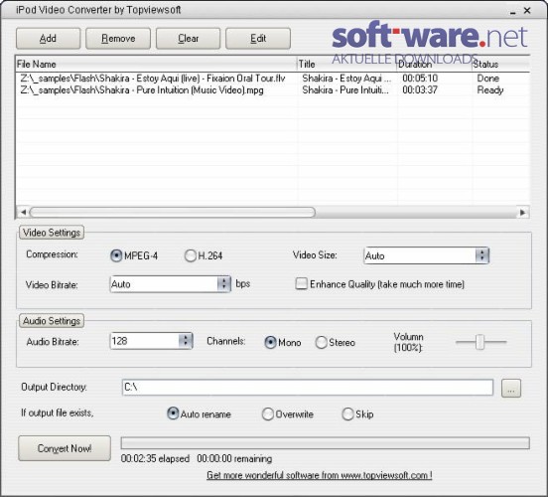
Task: Click the Add button
Action: (49, 38)
